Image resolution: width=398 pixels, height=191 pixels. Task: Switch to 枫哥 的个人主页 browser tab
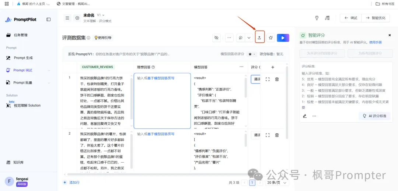(x=33, y=4)
